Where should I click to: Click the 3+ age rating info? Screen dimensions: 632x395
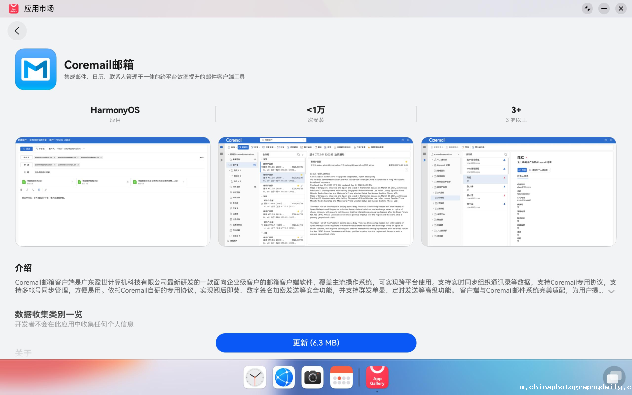pos(516,114)
